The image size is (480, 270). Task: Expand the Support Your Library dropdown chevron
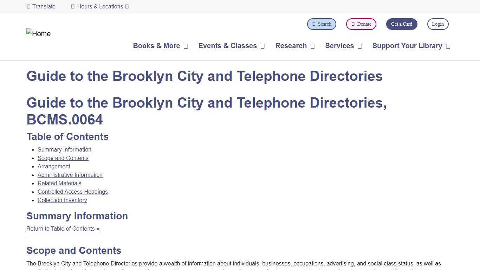coord(448,46)
